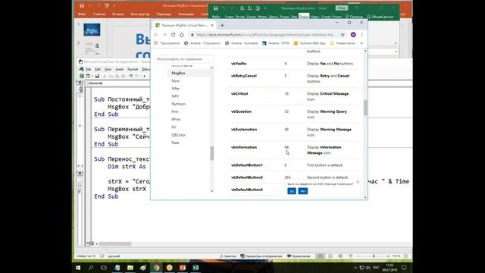Click filter by title search field
This screenshot has width=485, height=273.
184,59
